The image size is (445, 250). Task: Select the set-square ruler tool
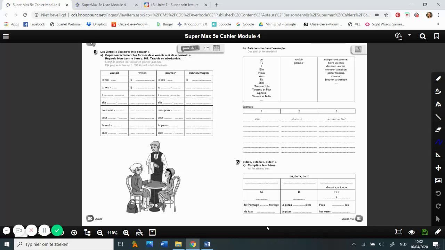[x=438, y=155]
